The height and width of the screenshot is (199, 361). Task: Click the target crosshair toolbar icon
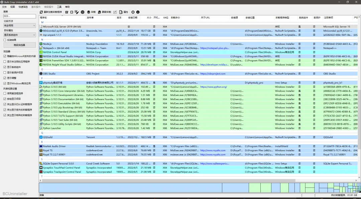[83, 12]
